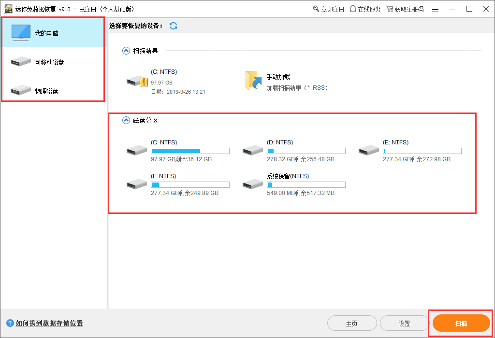495x338 pixels.
Task: Open the 我的电脑 tab label
Action: [47, 33]
